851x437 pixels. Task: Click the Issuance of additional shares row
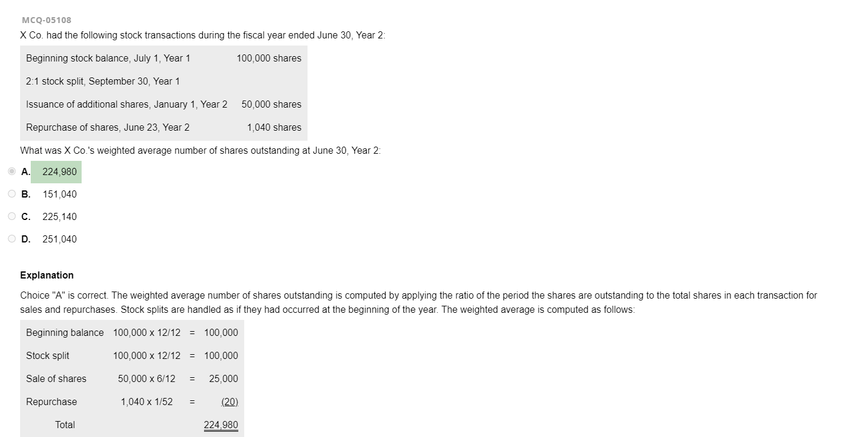163,104
